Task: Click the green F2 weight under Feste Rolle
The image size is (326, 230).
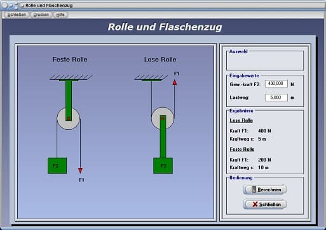Action: (57, 165)
